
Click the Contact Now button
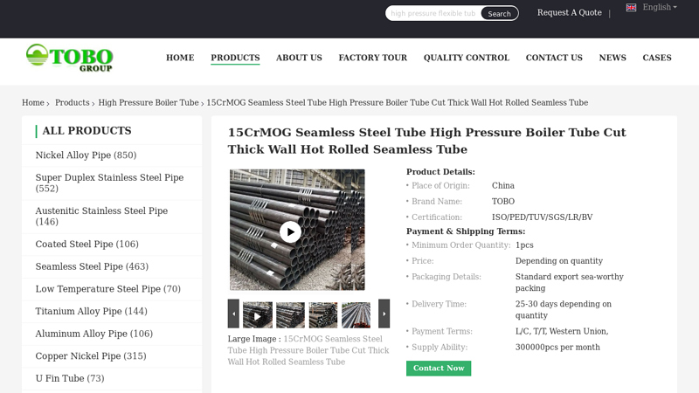(439, 368)
